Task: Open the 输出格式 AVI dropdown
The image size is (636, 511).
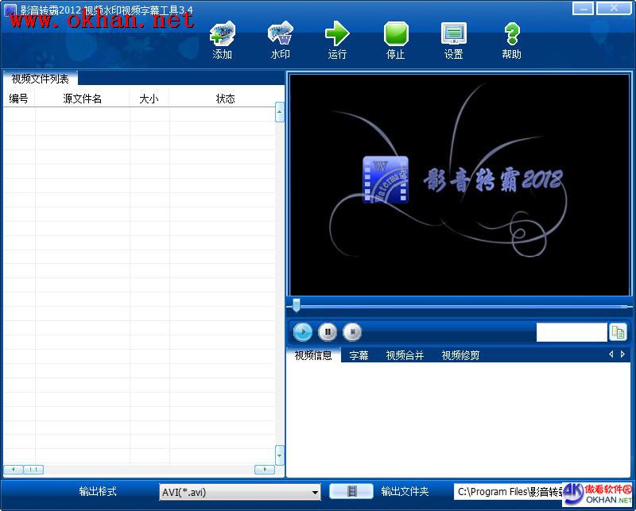Action: click(240, 493)
